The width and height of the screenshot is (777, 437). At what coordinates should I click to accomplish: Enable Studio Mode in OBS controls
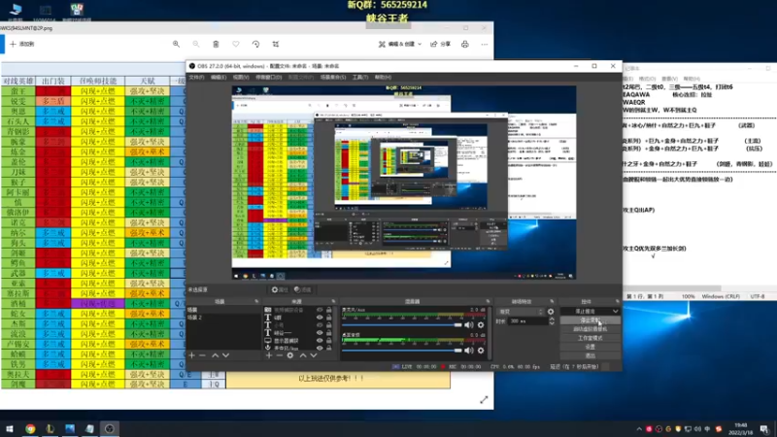coord(591,338)
